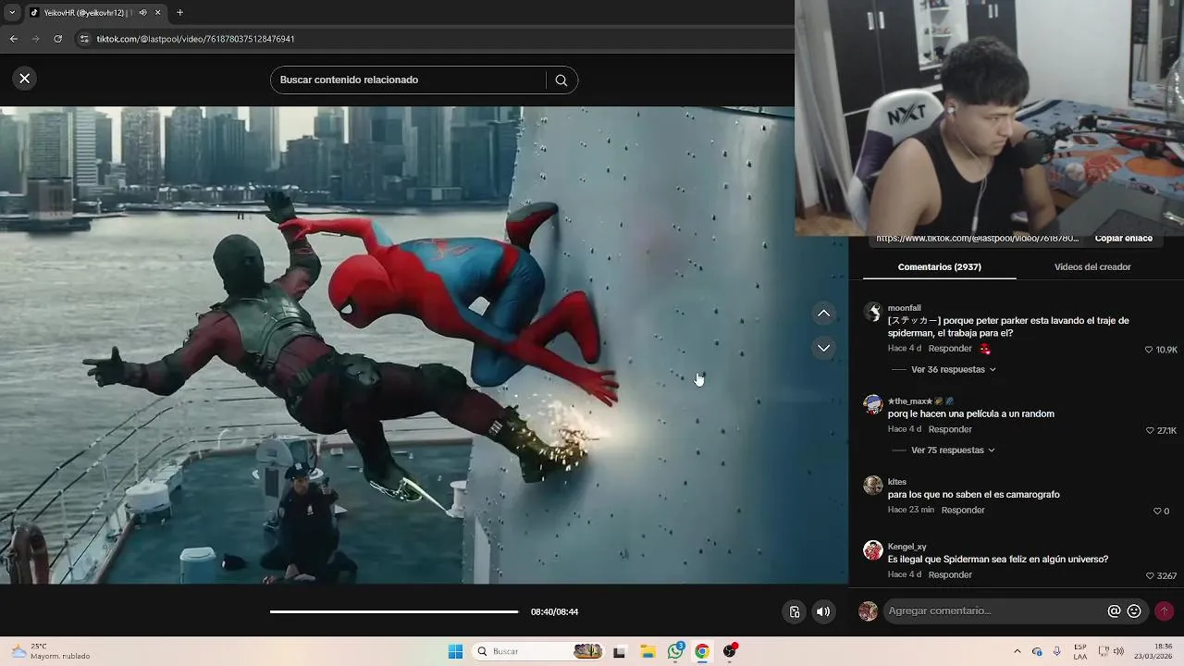Like Kengel_xy's comment with the heart icon
The image size is (1184, 666).
1150,576
